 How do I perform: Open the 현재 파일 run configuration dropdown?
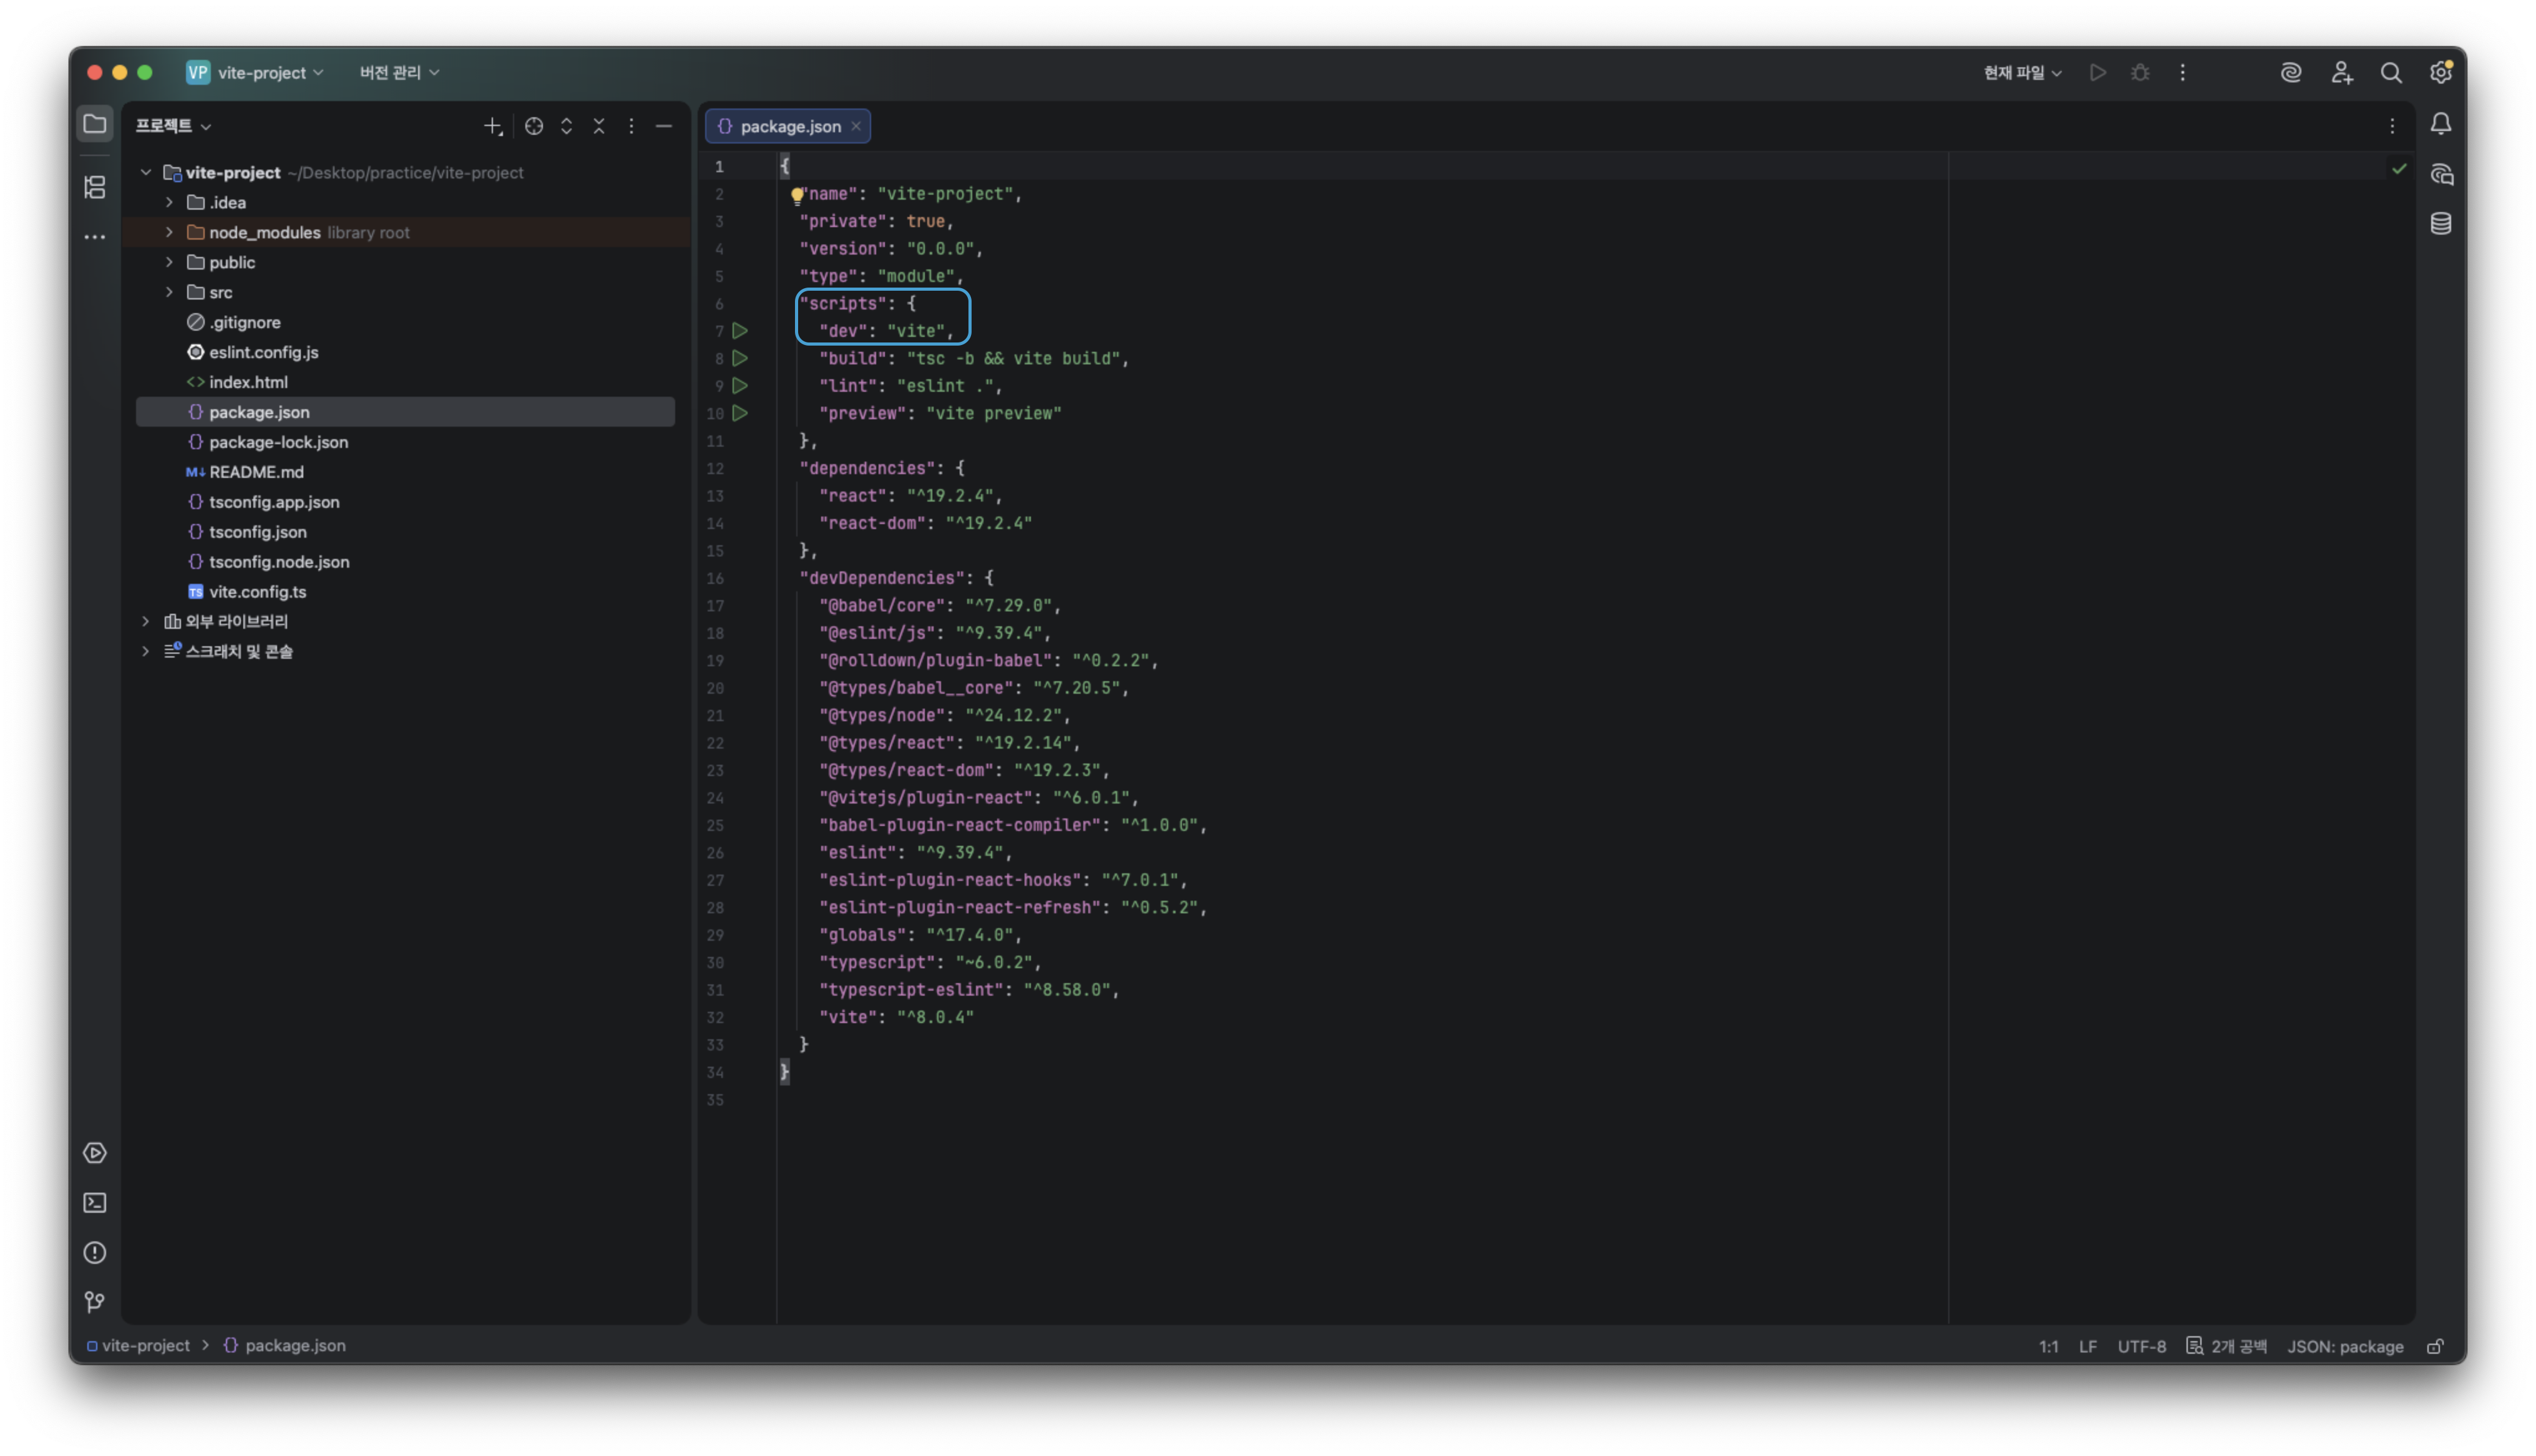[x=2022, y=72]
